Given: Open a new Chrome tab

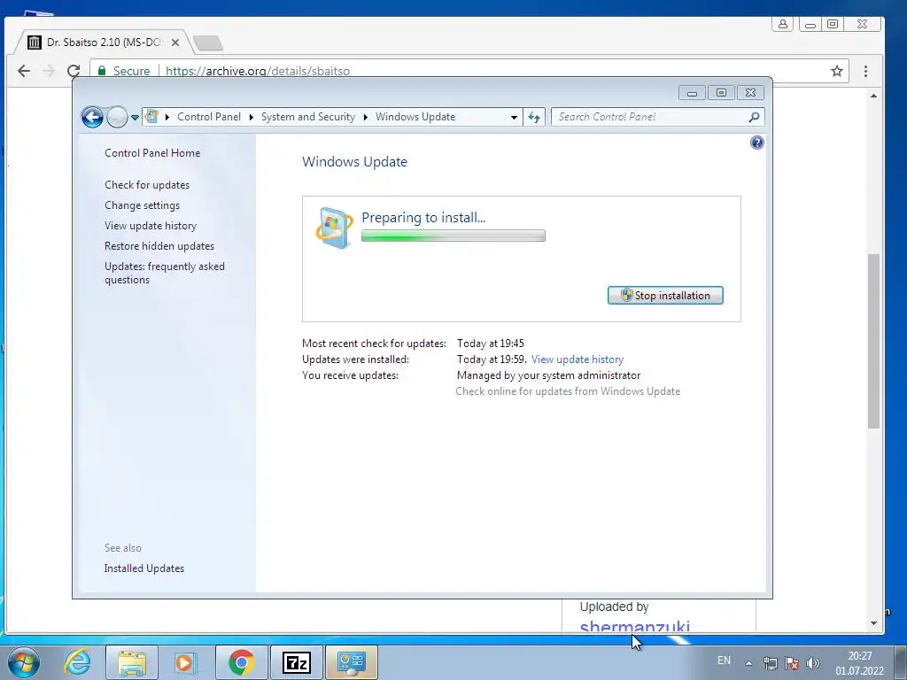Looking at the screenshot, I should point(207,42).
